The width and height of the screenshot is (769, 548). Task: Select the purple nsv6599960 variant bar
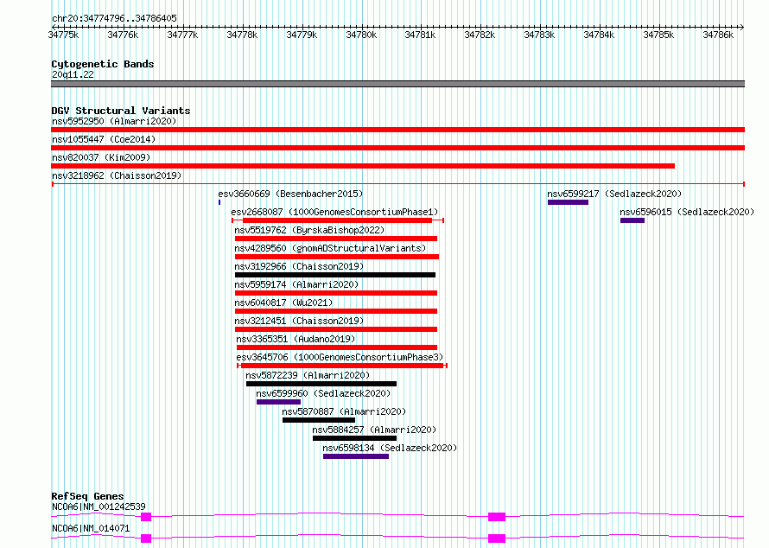tap(278, 402)
